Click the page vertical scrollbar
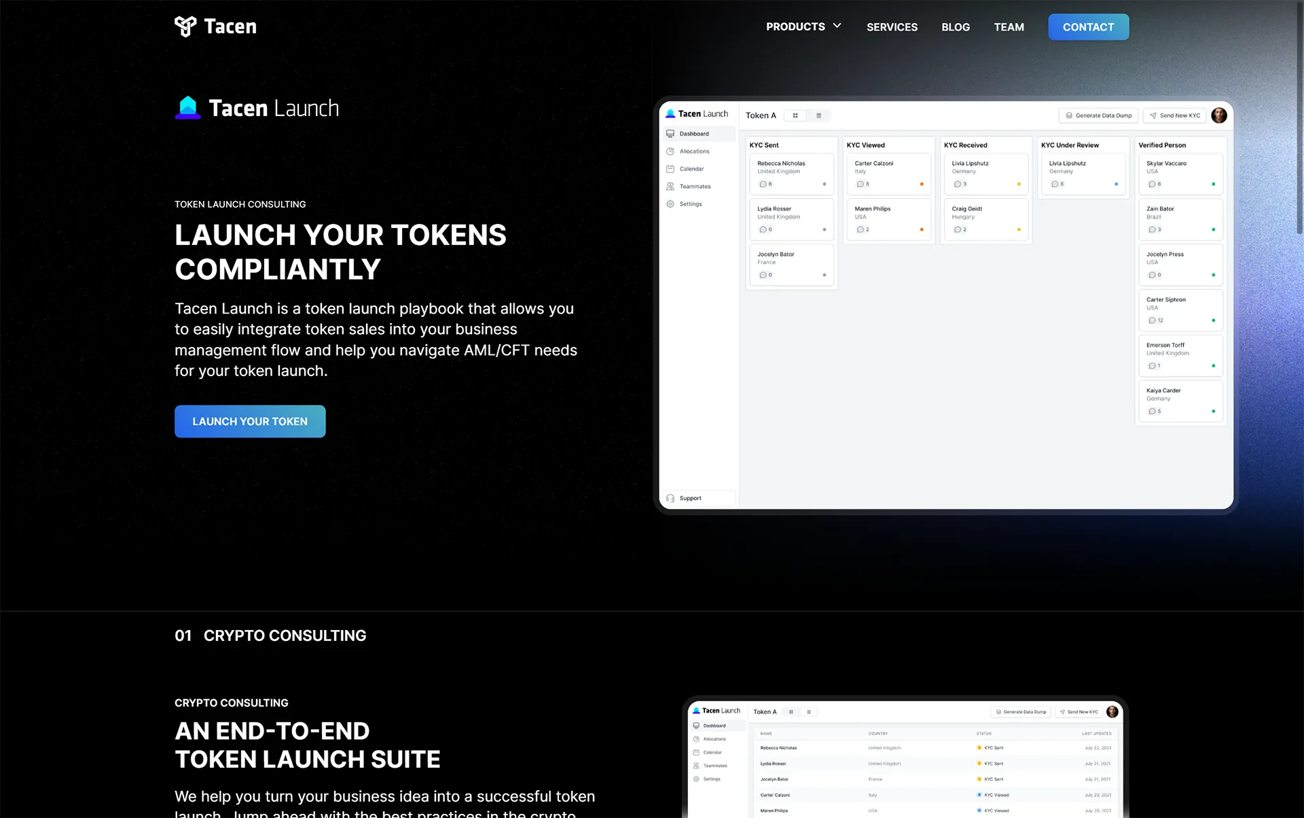1304x818 pixels. (x=1299, y=119)
